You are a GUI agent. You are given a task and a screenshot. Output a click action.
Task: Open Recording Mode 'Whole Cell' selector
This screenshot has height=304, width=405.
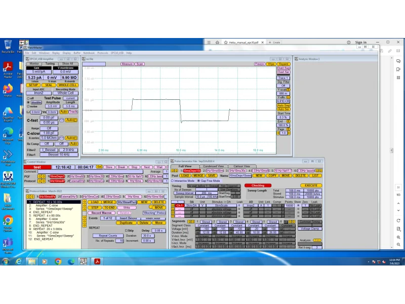point(66,93)
